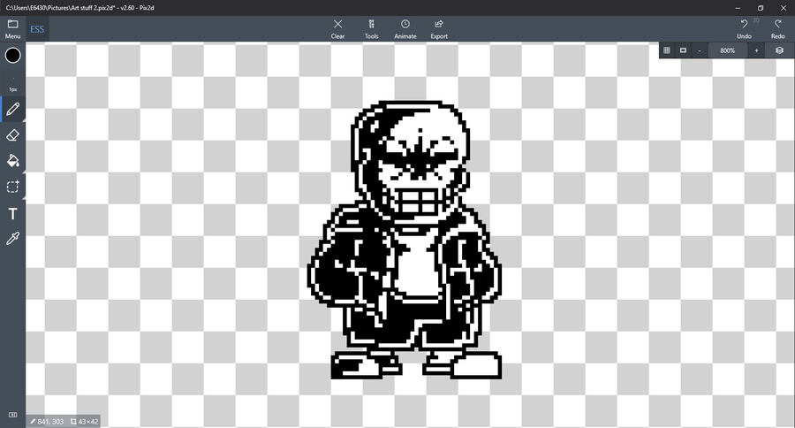Toggle the pixel grid display
This screenshot has width=795, height=428.
pos(667,50)
